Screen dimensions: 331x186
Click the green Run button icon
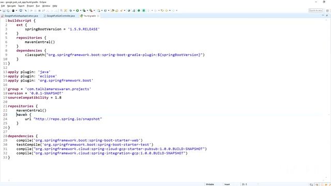[x=78, y=10]
